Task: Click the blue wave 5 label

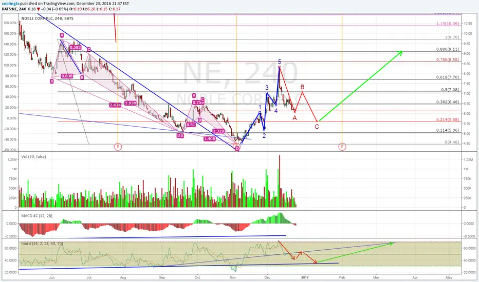Action: pyautogui.click(x=280, y=62)
